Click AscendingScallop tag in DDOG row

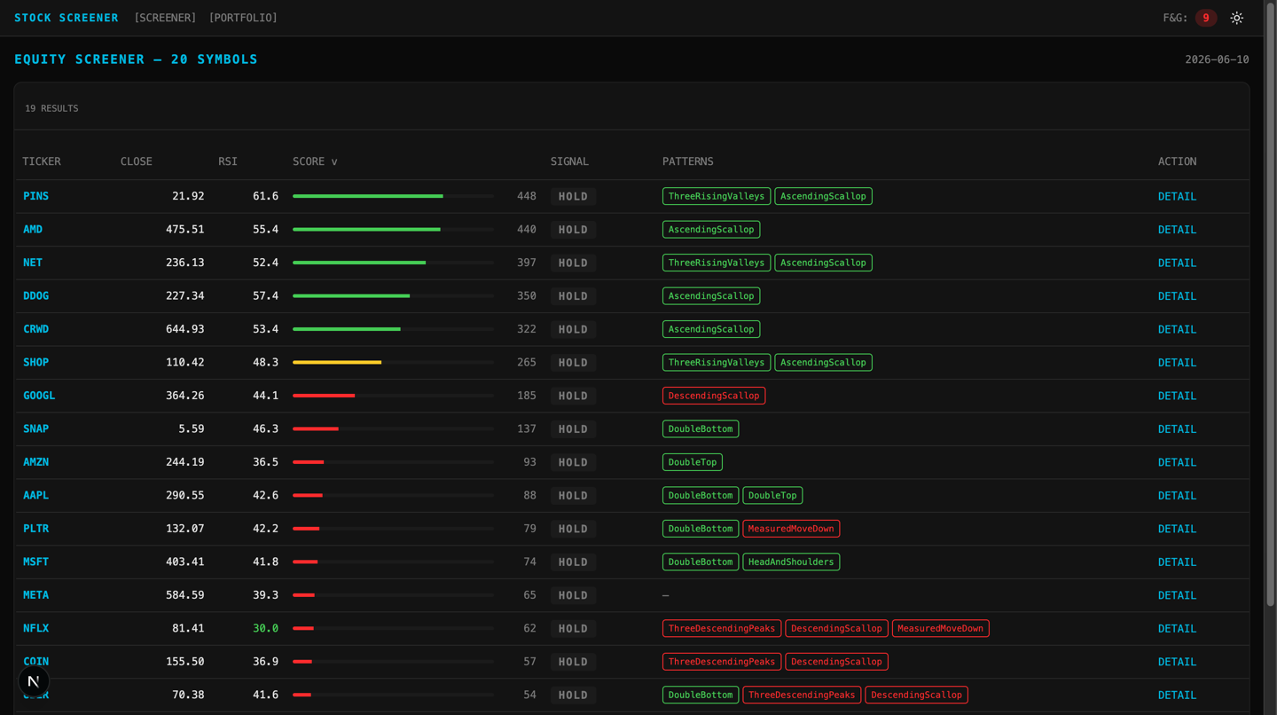point(711,296)
